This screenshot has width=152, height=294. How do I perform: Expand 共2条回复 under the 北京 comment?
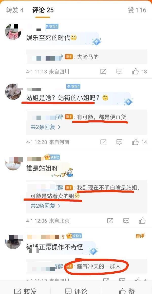tap(46, 206)
